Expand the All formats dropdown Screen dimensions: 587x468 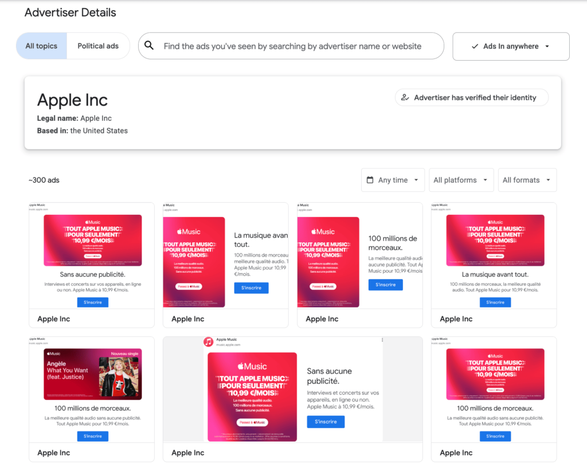point(527,180)
